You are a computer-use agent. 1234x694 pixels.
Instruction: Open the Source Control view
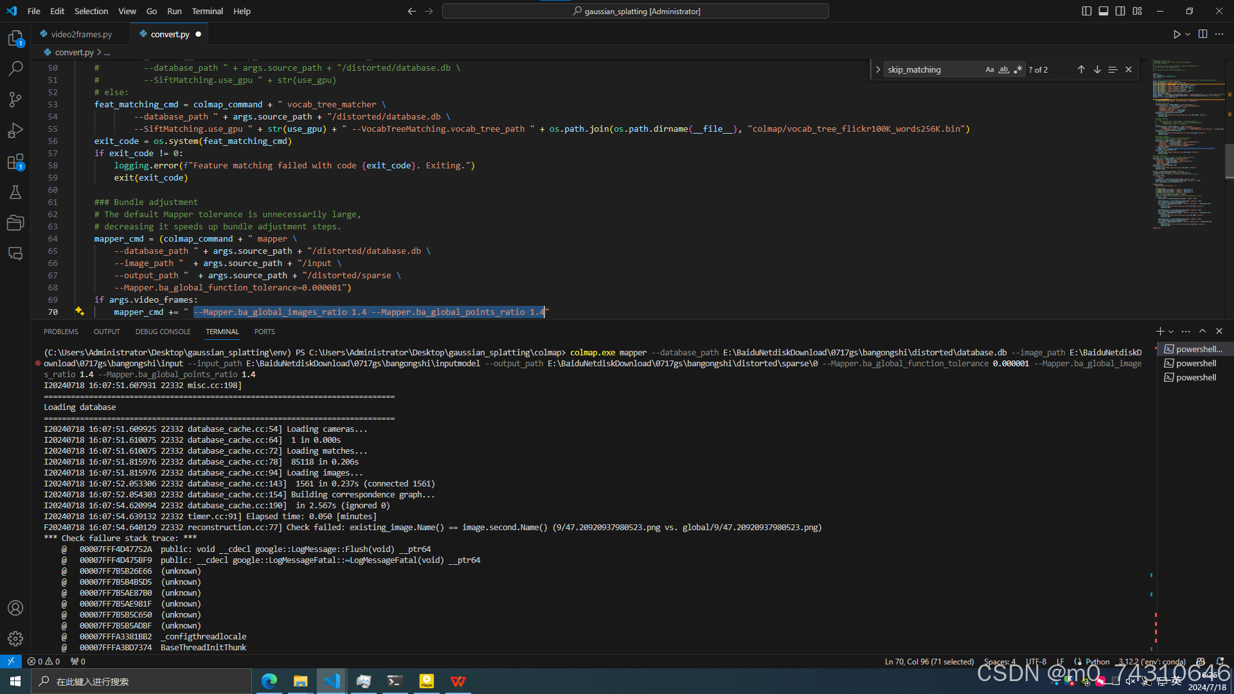point(15,100)
